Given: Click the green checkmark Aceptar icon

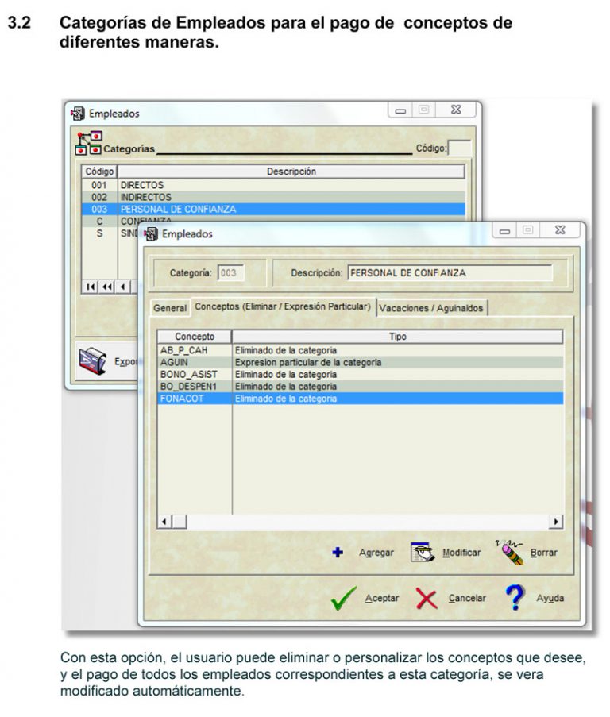Looking at the screenshot, I should 344,598.
